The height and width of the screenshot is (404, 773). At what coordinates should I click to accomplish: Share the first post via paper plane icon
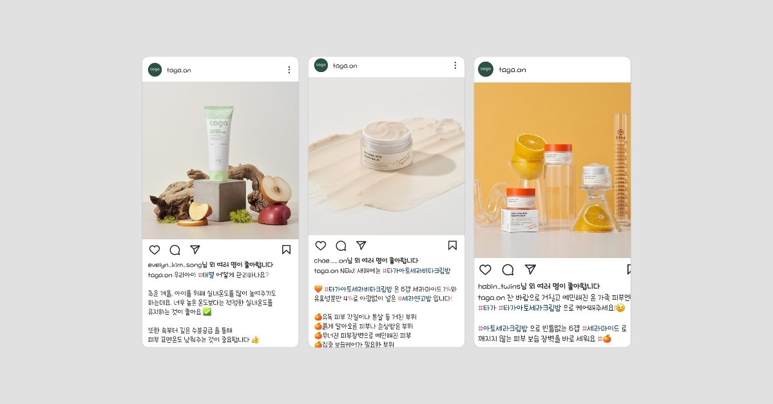click(195, 250)
